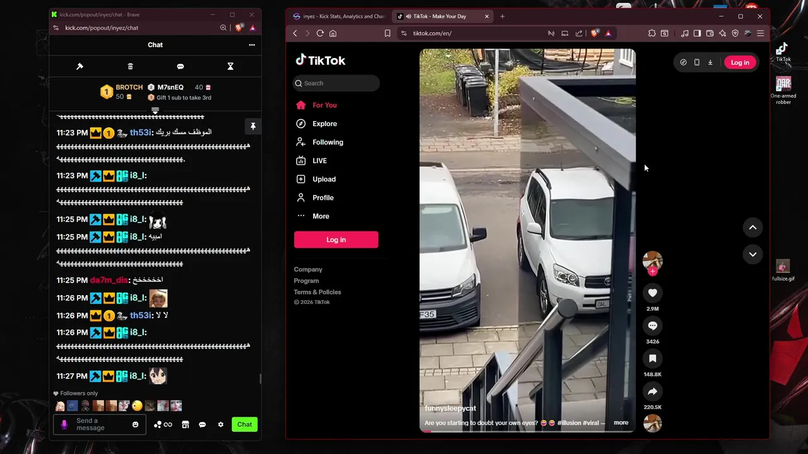Click speech bubble icon in Kick chat top toolbar
Viewport: 808px width, 454px height.
181,66
